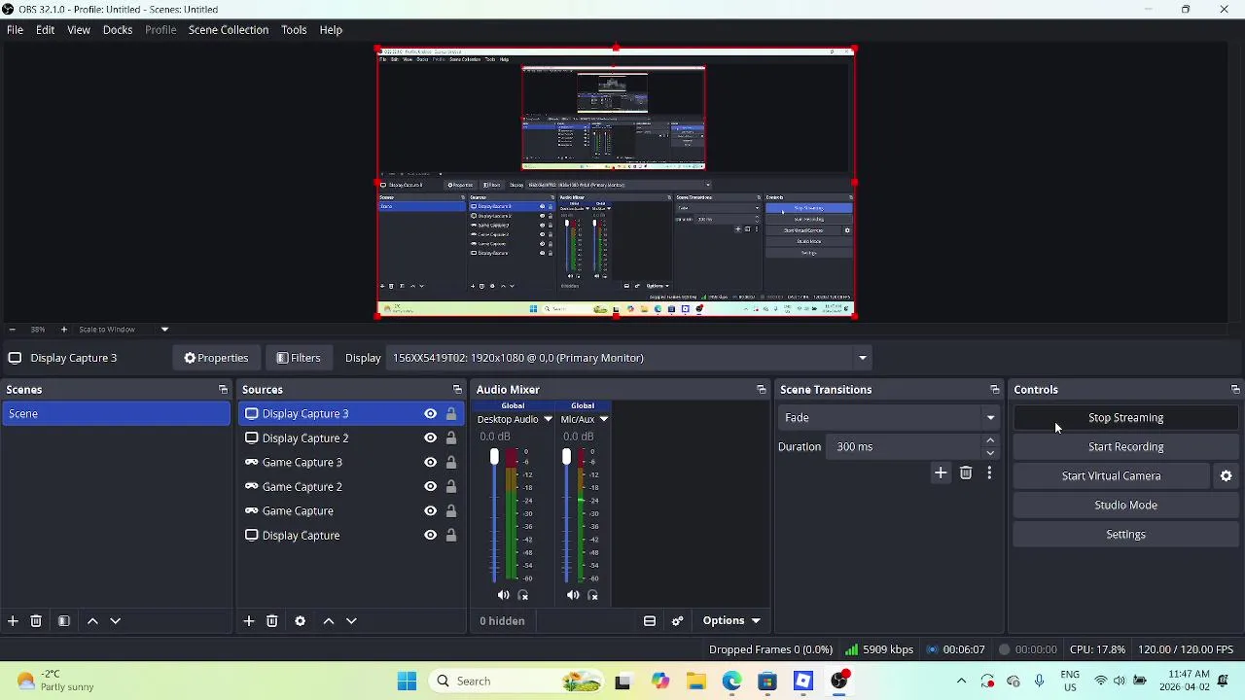Adjust Mic/Aux volume fader

(566, 458)
